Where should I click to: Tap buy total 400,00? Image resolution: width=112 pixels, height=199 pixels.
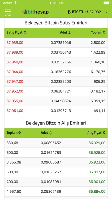pyautogui.click(x=12, y=182)
